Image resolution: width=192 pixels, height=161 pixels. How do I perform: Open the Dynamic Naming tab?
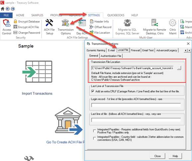tap(96, 50)
